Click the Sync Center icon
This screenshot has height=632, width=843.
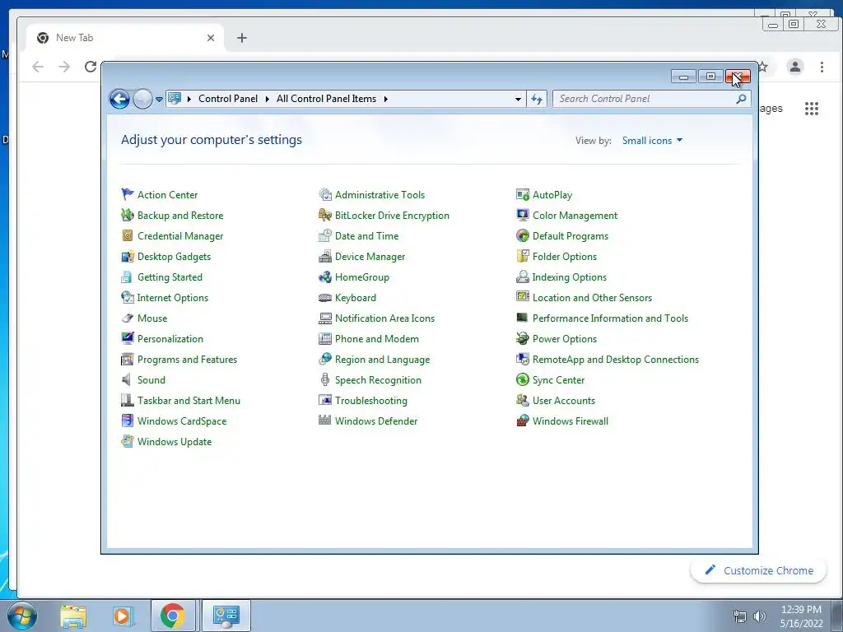coord(523,379)
